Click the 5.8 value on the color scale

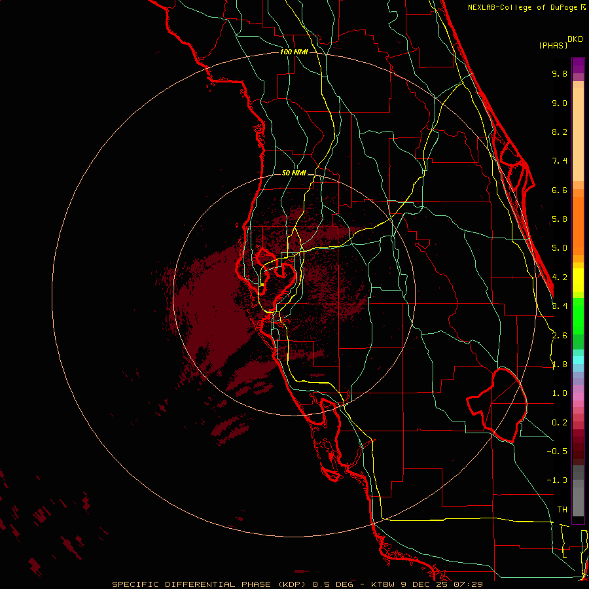560,219
